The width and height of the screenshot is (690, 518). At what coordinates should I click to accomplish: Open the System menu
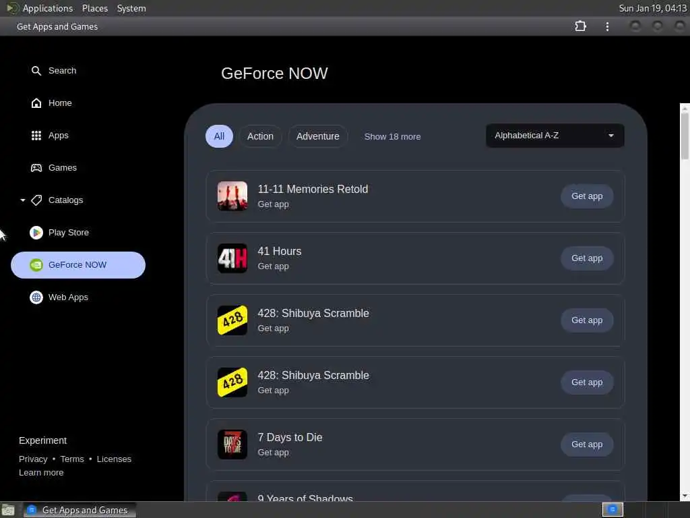click(131, 8)
